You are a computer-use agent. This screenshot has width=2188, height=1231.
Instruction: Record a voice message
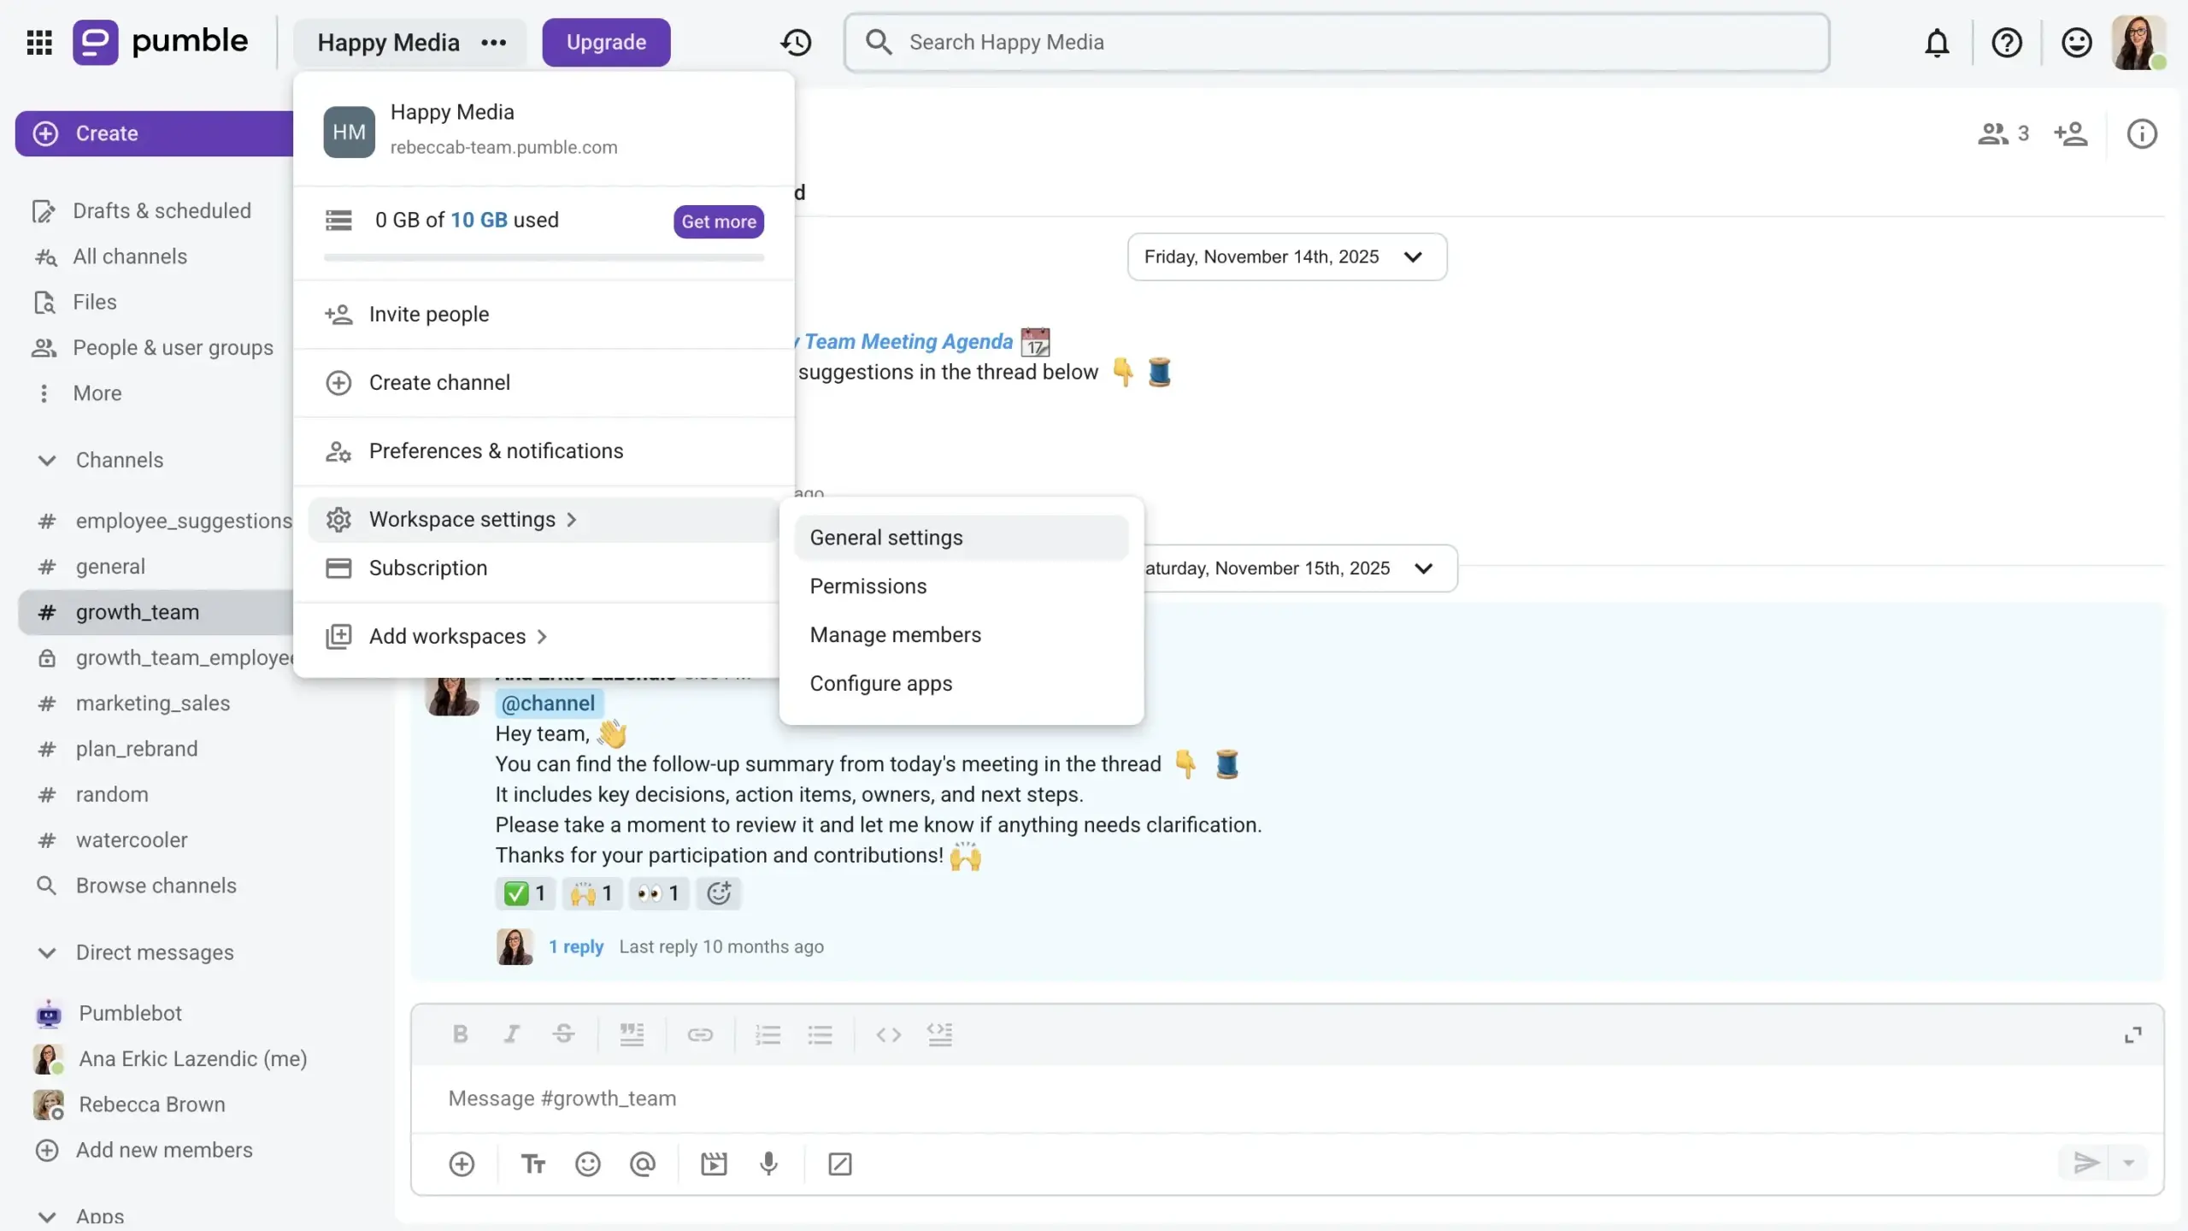coord(768,1163)
